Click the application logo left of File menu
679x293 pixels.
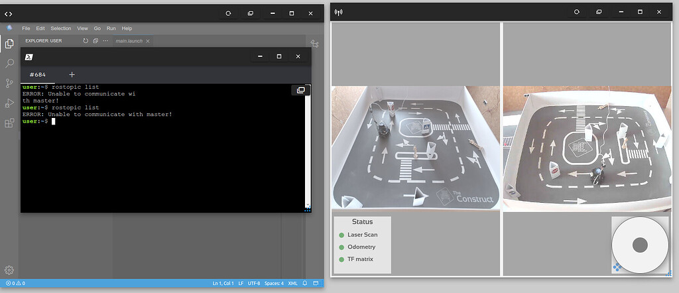[9, 28]
